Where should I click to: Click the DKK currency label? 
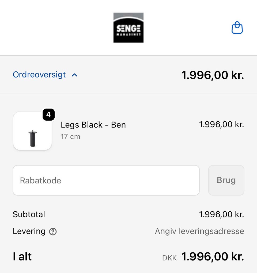pos(169,258)
